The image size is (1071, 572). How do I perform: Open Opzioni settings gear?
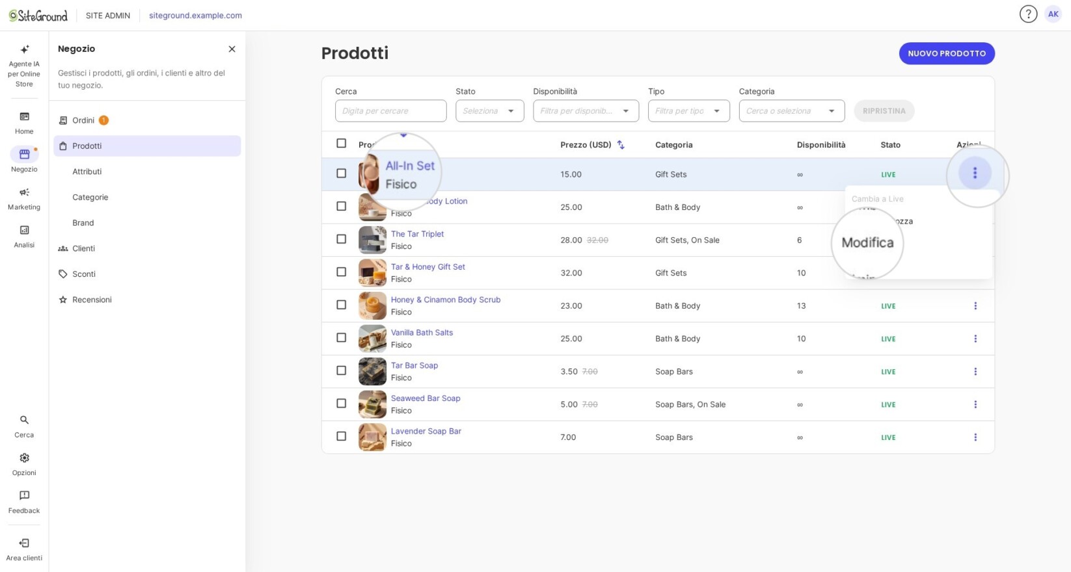click(x=24, y=458)
